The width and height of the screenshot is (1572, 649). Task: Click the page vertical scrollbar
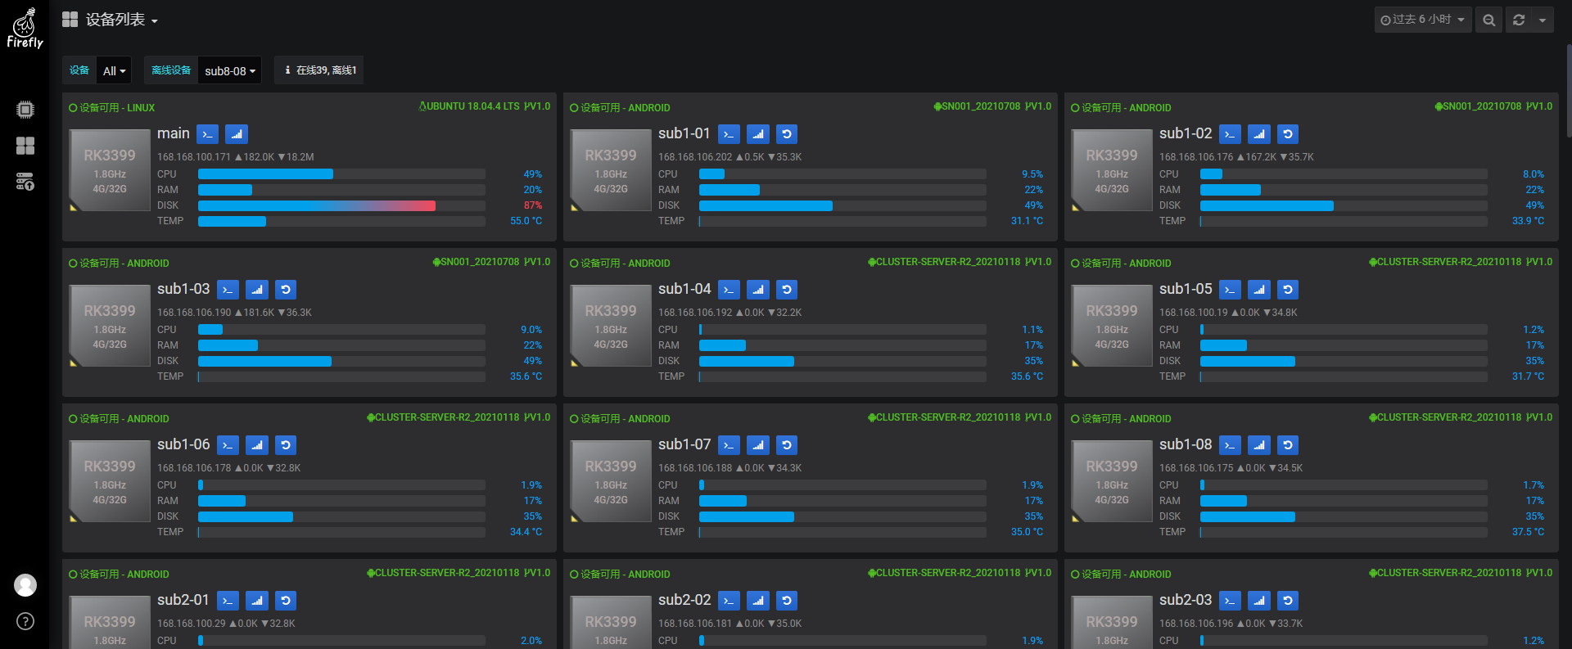1568,90
